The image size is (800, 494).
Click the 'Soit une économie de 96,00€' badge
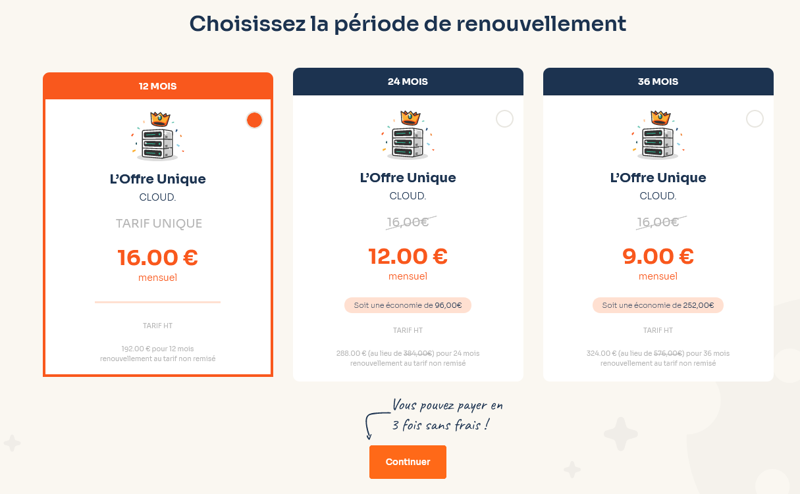click(408, 305)
